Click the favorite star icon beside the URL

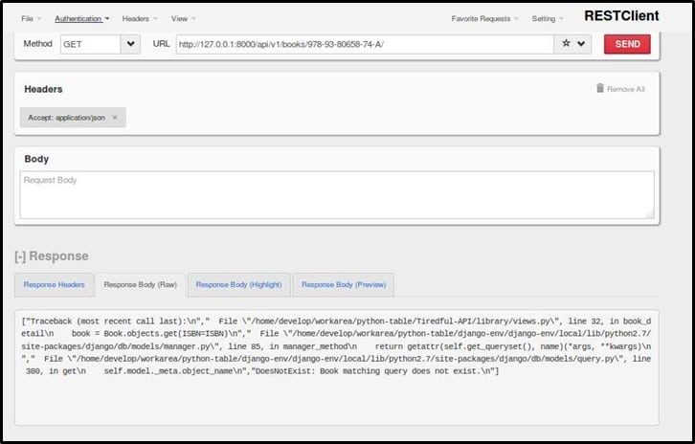(x=566, y=44)
